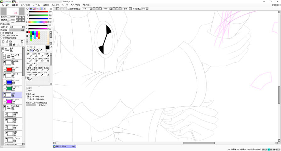This screenshot has height=151, width=281.
Task: Select the Lasso selection tool
Action: (31, 47)
